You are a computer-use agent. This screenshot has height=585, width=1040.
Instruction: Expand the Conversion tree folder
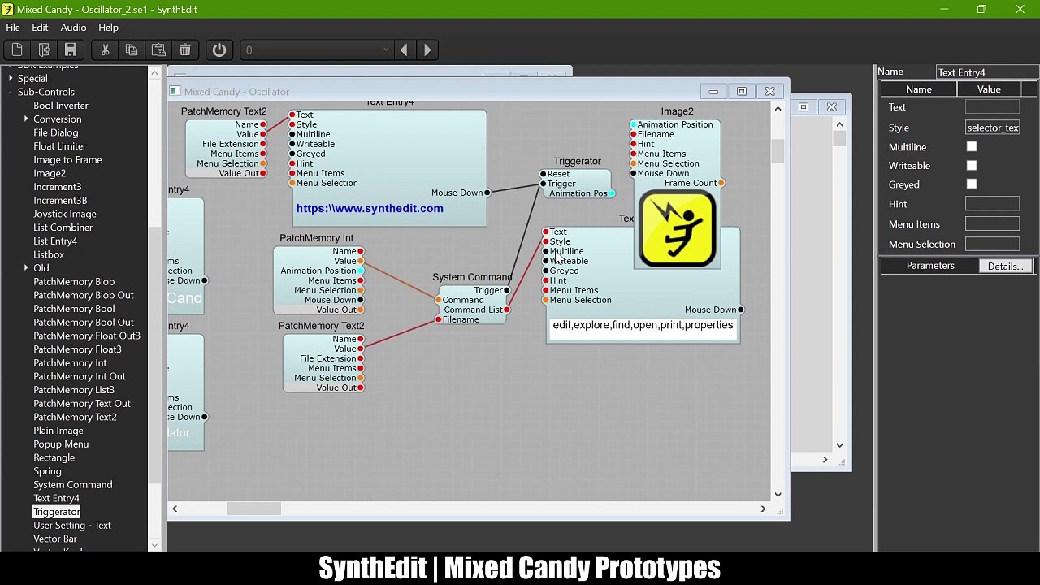click(x=26, y=119)
